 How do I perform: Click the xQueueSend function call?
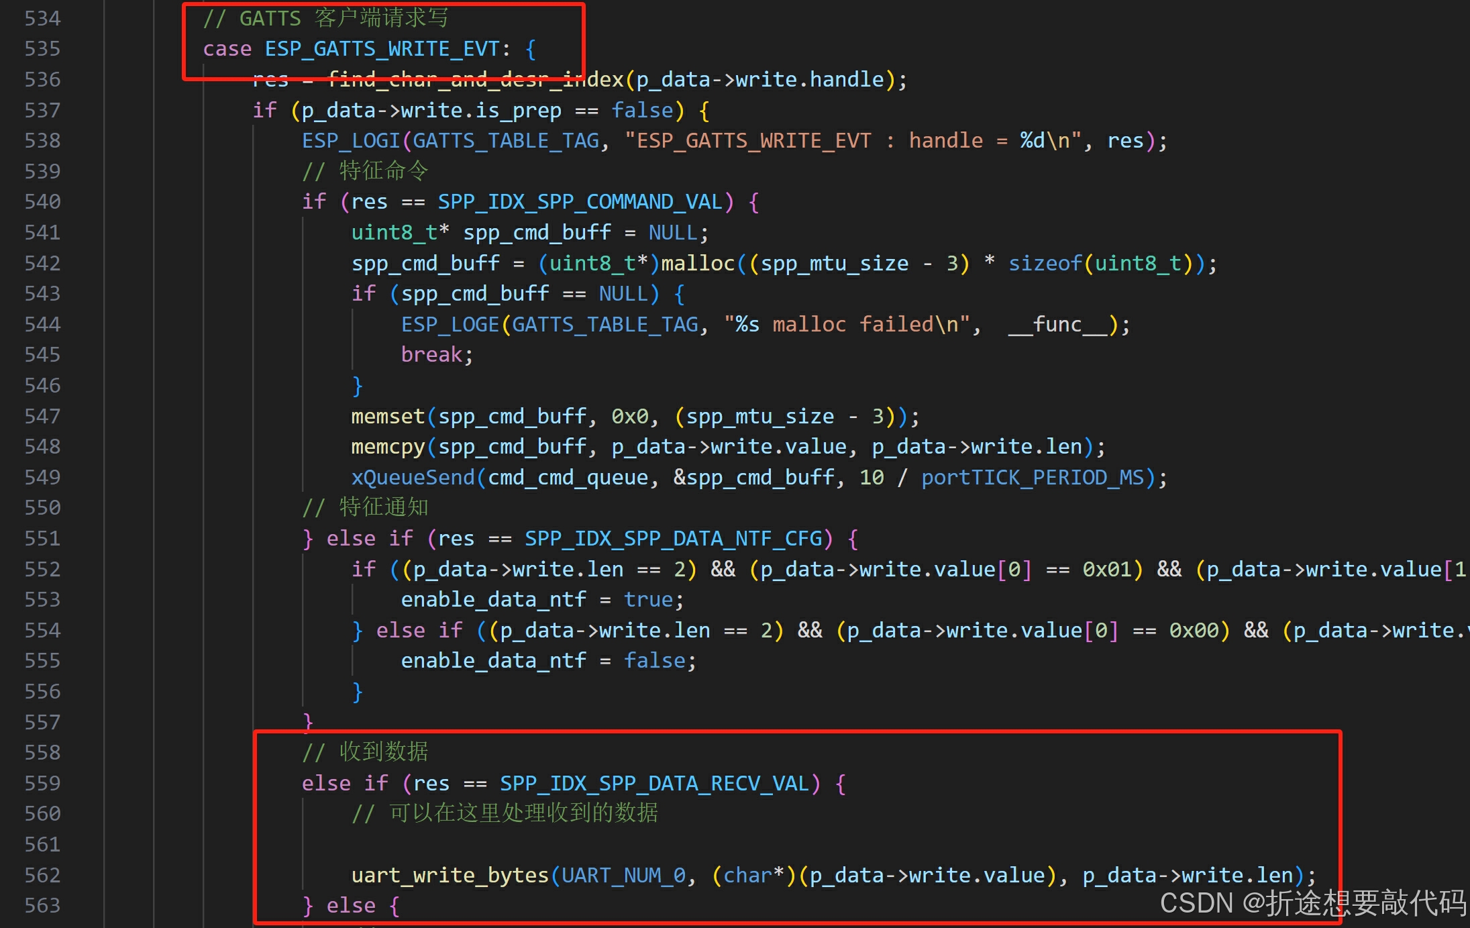[x=413, y=477]
